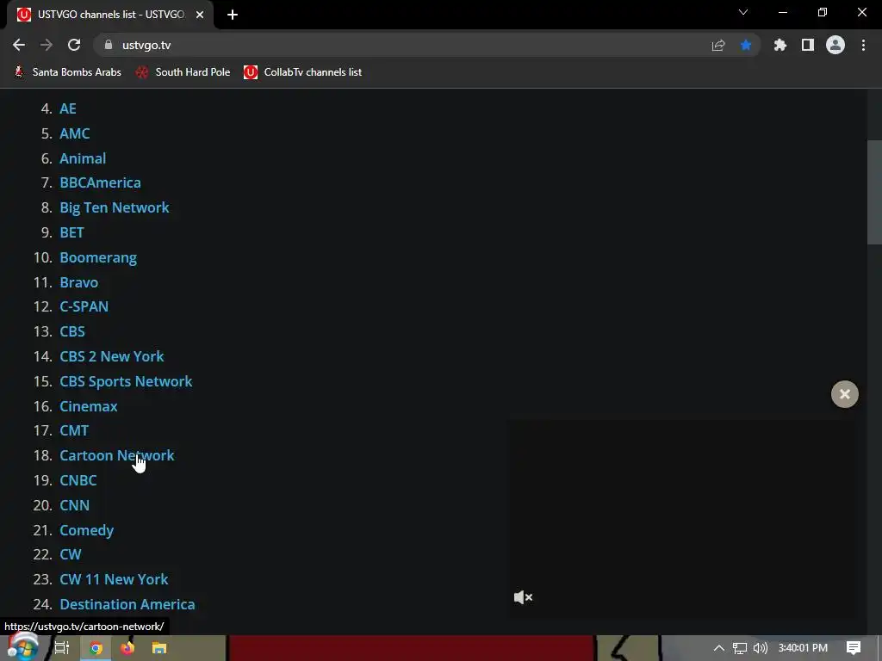Open the Boomerang channel link
This screenshot has height=661, width=882.
click(98, 257)
